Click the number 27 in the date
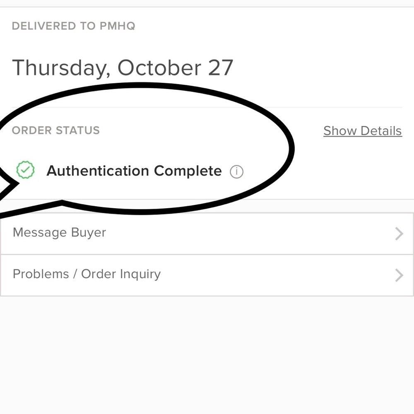The width and height of the screenshot is (414, 414). tap(221, 68)
